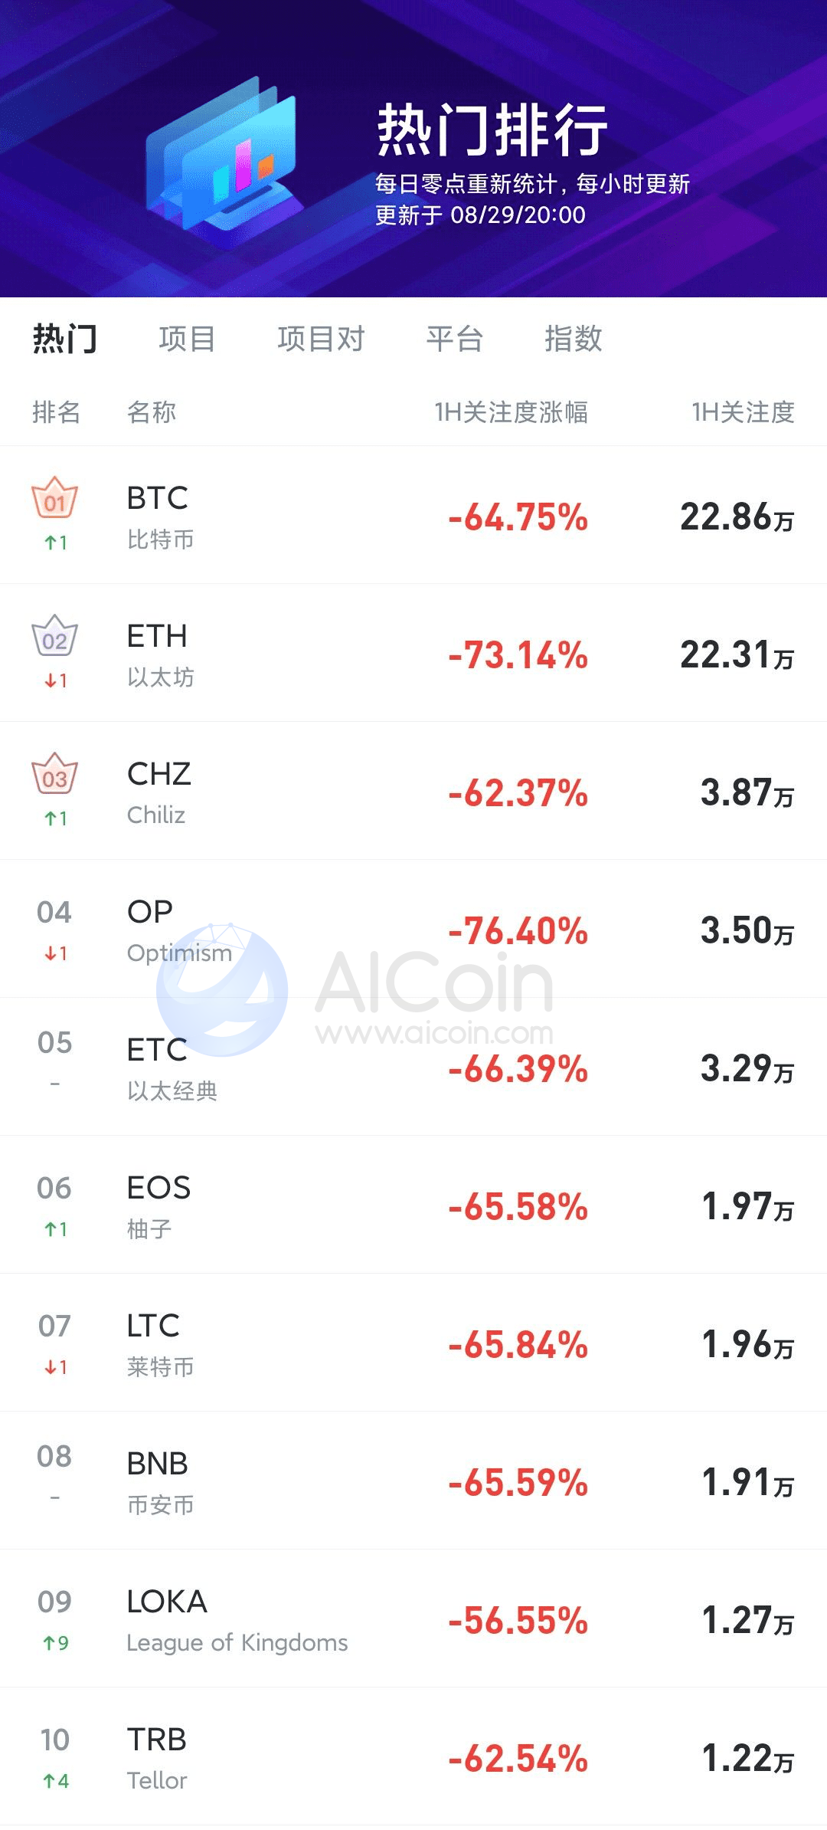Screen dimensions: 827x1830
Task: Tap the bronze 03 crown rank badge
Action: (54, 773)
